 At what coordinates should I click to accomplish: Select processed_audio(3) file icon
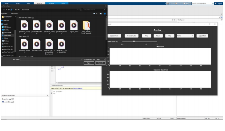click(x=49, y=25)
